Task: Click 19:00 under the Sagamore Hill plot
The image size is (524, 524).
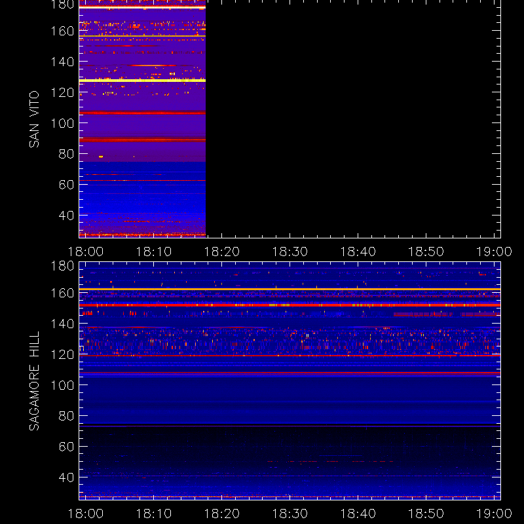Action: (495, 514)
